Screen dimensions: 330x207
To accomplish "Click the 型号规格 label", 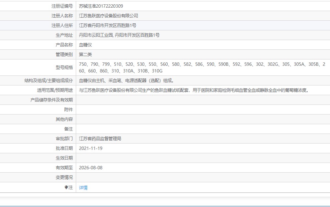I will pyautogui.click(x=64, y=67).
